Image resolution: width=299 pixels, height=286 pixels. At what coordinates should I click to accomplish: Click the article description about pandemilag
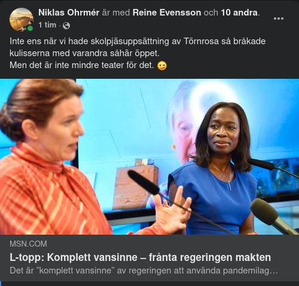(144, 270)
